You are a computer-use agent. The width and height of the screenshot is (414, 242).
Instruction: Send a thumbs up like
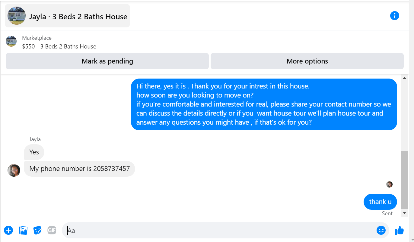click(x=399, y=230)
